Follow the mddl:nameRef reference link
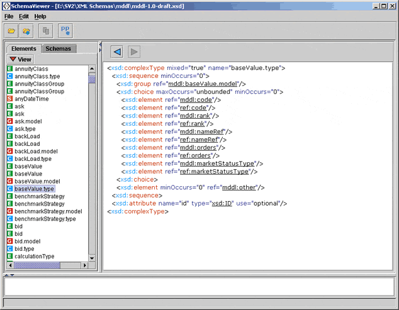This screenshot has height=310, width=399. pyautogui.click(x=202, y=131)
